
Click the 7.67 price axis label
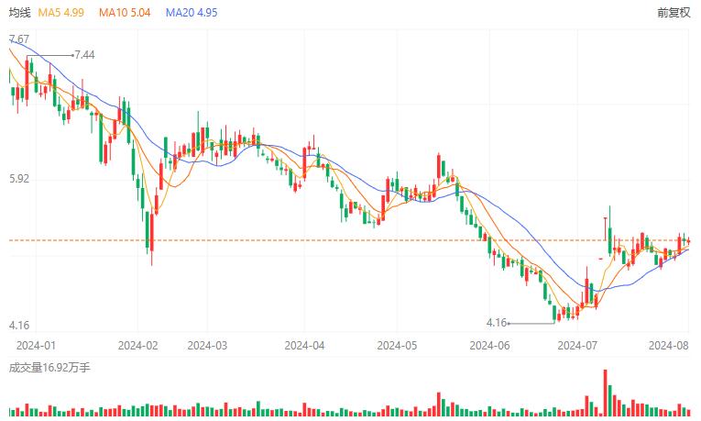tap(18, 39)
